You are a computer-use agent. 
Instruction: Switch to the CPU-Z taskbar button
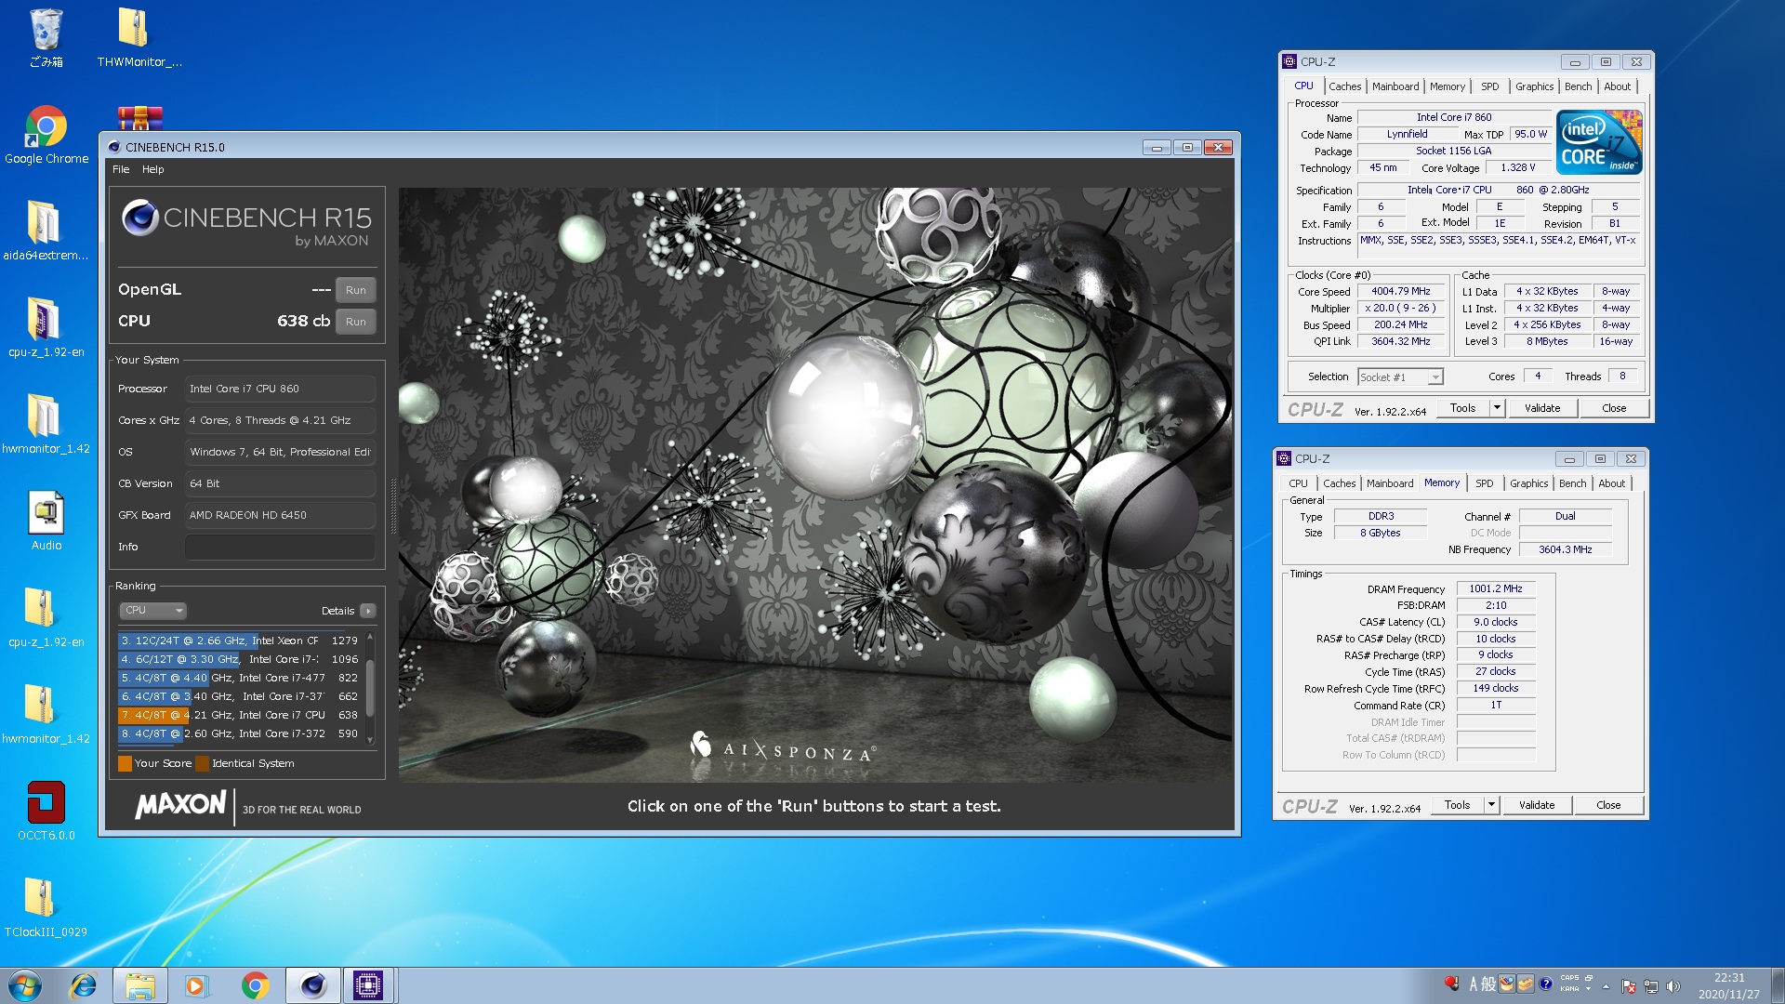(368, 985)
